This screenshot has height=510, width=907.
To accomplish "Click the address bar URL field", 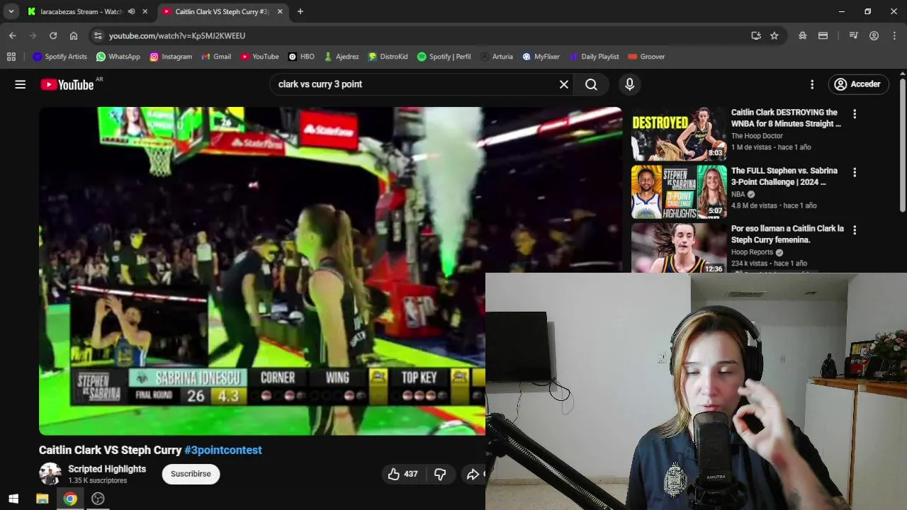I will [425, 35].
